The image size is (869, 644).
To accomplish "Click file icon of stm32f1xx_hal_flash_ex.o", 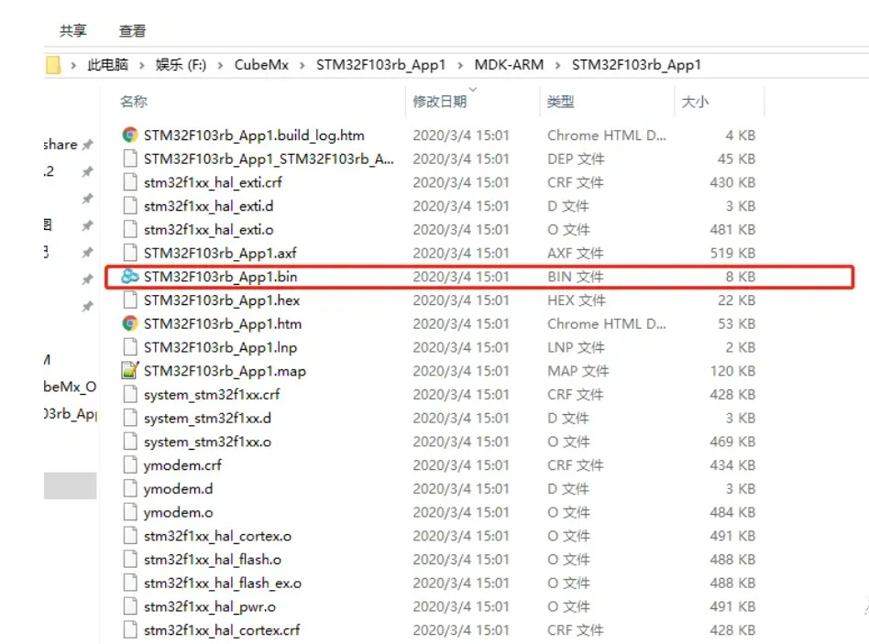I will pos(129,583).
